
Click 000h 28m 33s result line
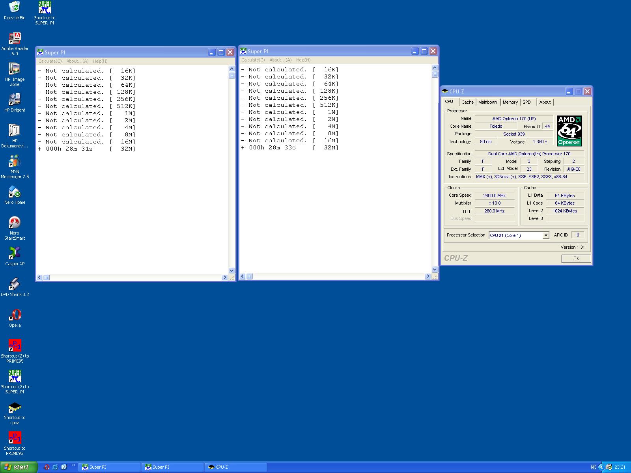290,147
